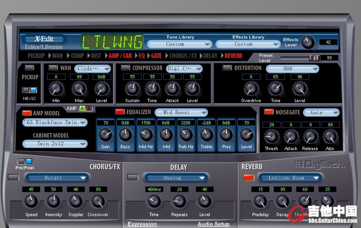Click the Distortion Overdrive knob
This screenshot has width=361, height=228.
[251, 88]
